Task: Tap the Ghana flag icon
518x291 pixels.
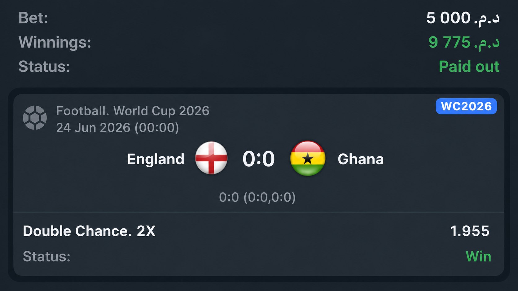Action: point(308,158)
